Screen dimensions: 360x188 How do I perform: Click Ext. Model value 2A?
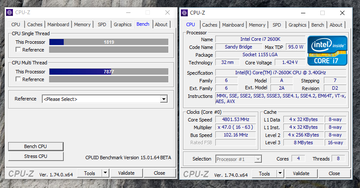point(282,88)
